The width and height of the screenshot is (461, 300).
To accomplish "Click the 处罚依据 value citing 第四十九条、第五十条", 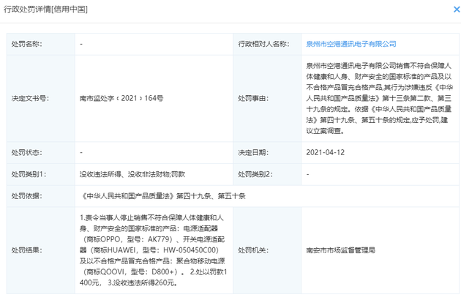I will (x=162, y=196).
